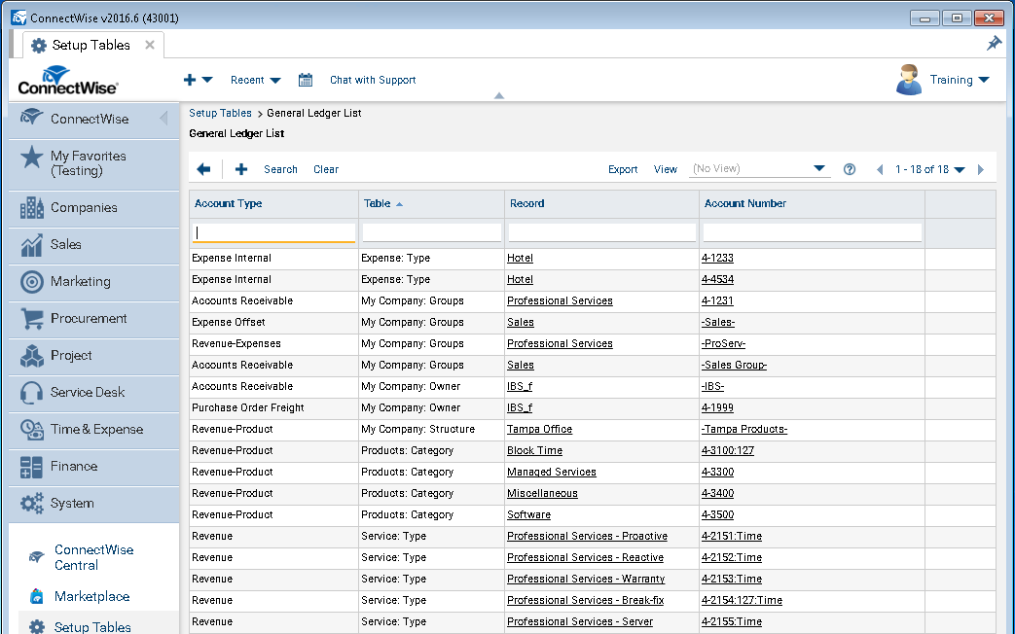The image size is (1015, 634).
Task: Open account number 4-4534
Action: click(x=717, y=279)
